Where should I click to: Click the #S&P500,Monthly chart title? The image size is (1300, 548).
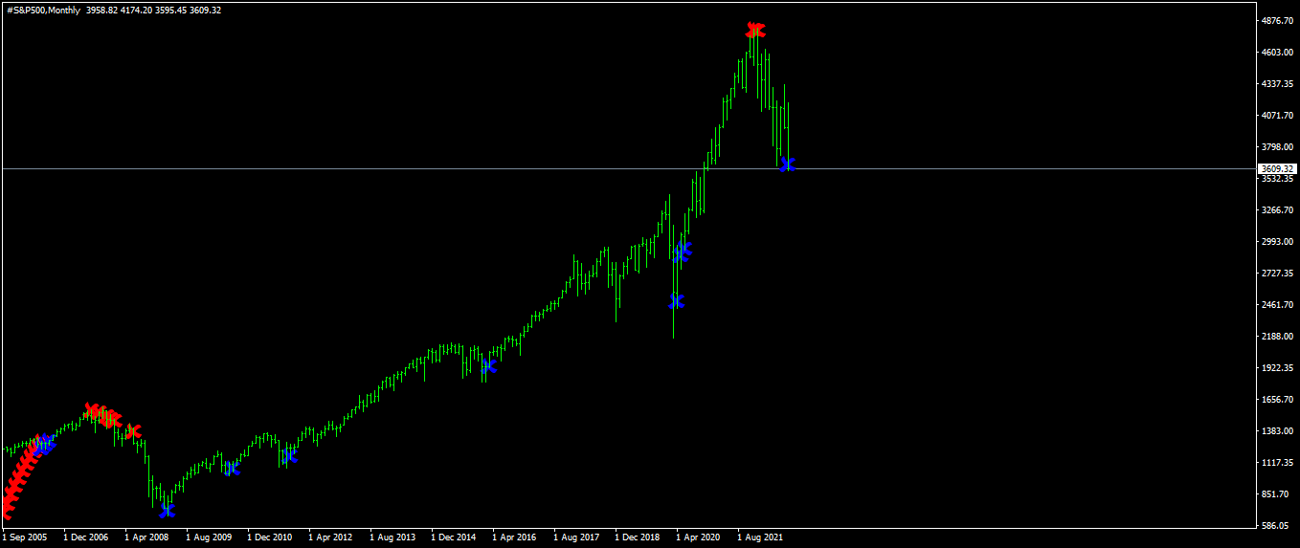click(43, 10)
